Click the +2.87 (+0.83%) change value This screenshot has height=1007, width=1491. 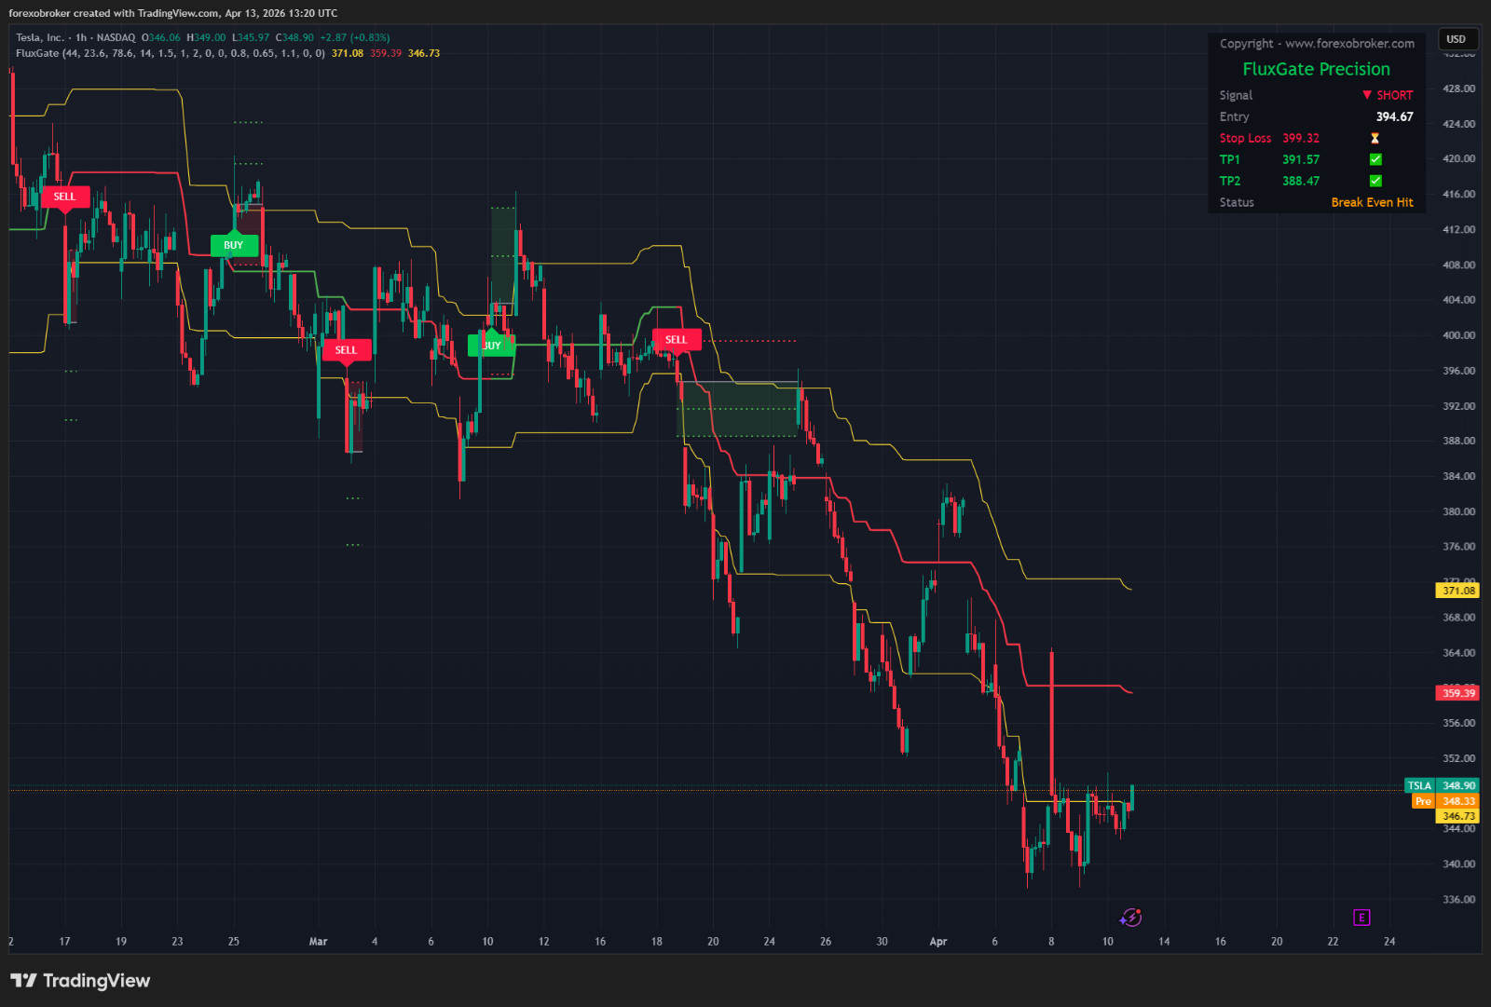pyautogui.click(x=355, y=37)
